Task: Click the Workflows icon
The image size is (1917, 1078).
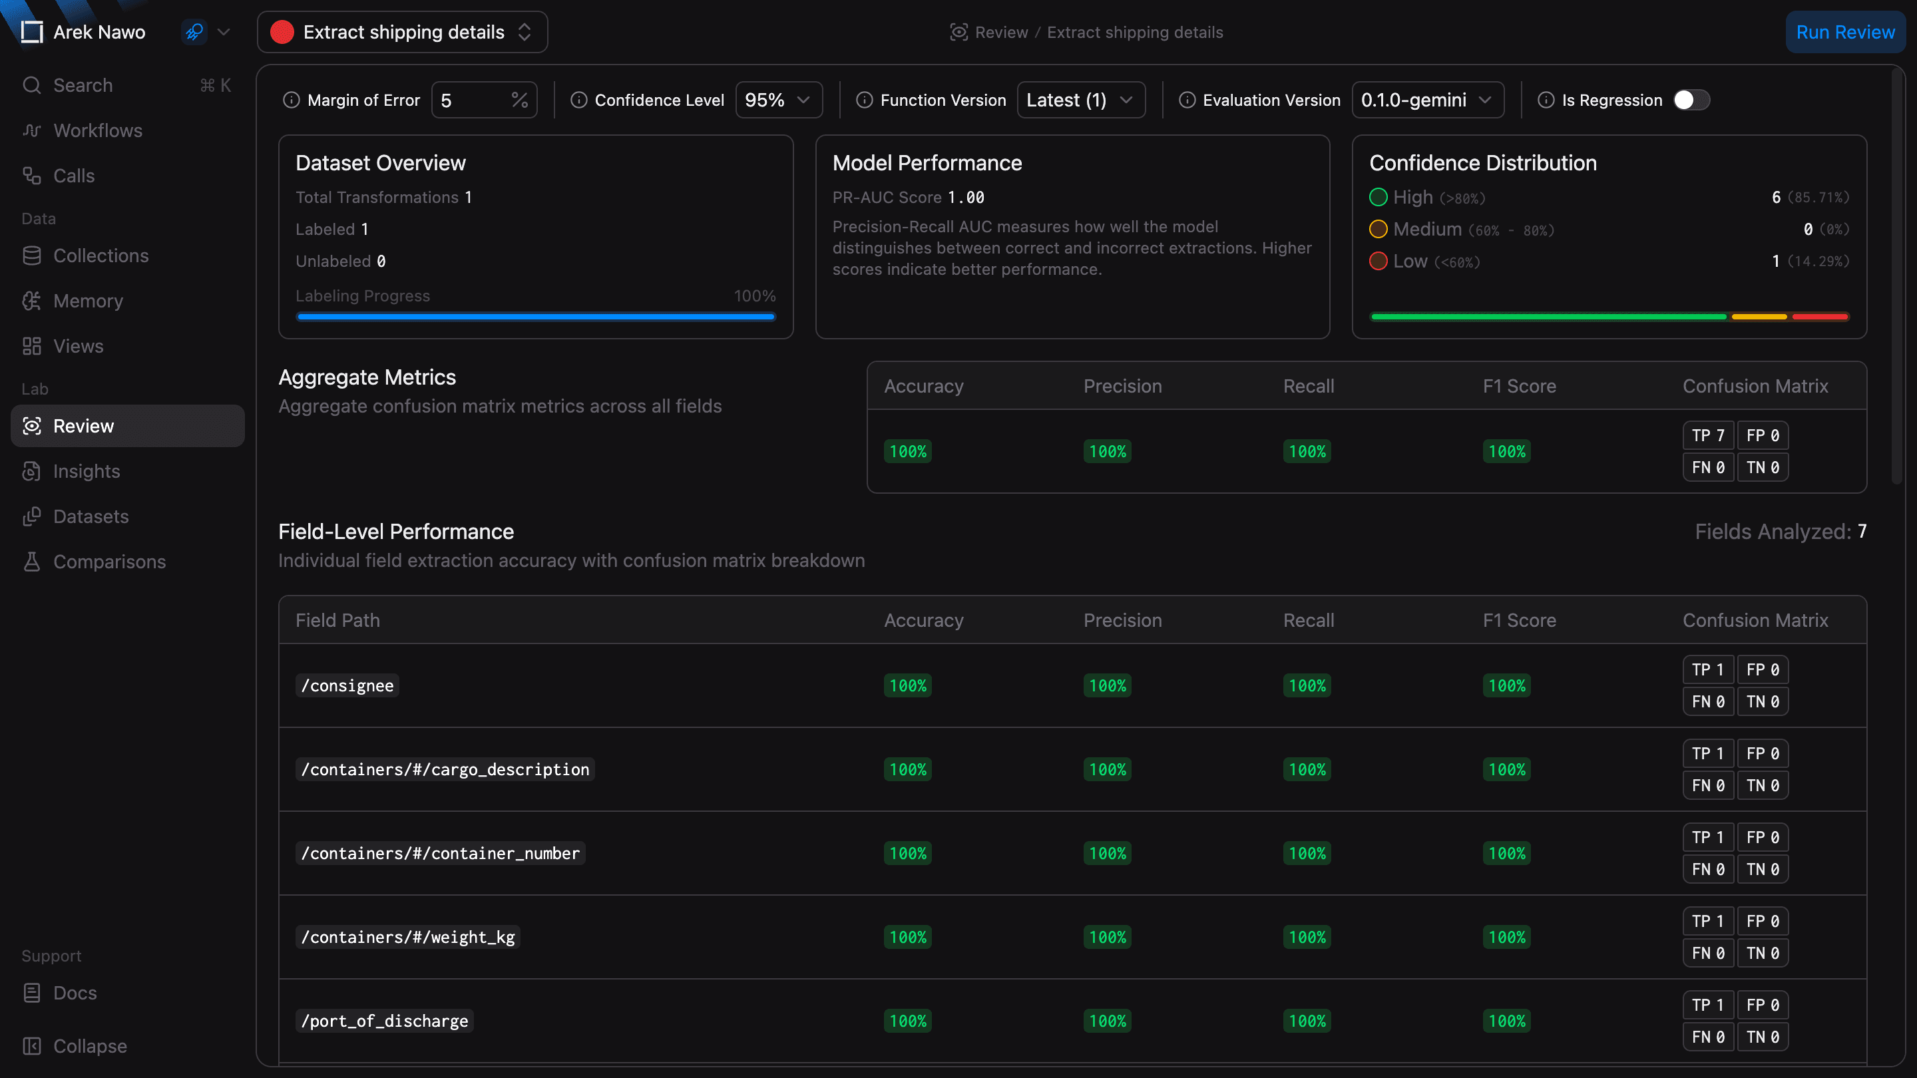Action: point(31,130)
